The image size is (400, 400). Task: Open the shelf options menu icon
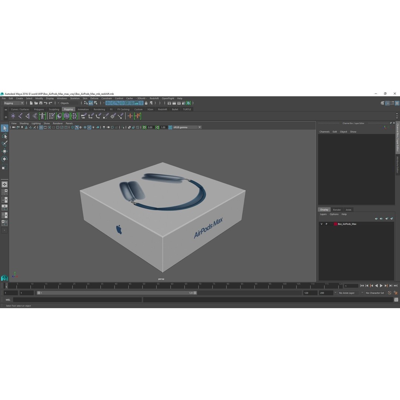pos(6,117)
